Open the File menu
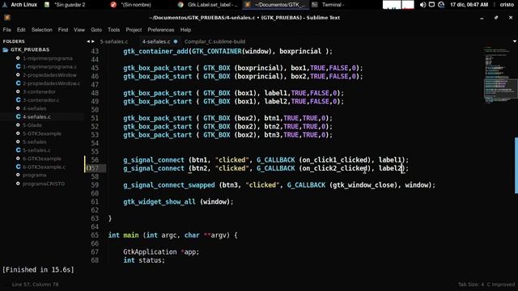This screenshot has width=518, height=291. (x=7, y=30)
